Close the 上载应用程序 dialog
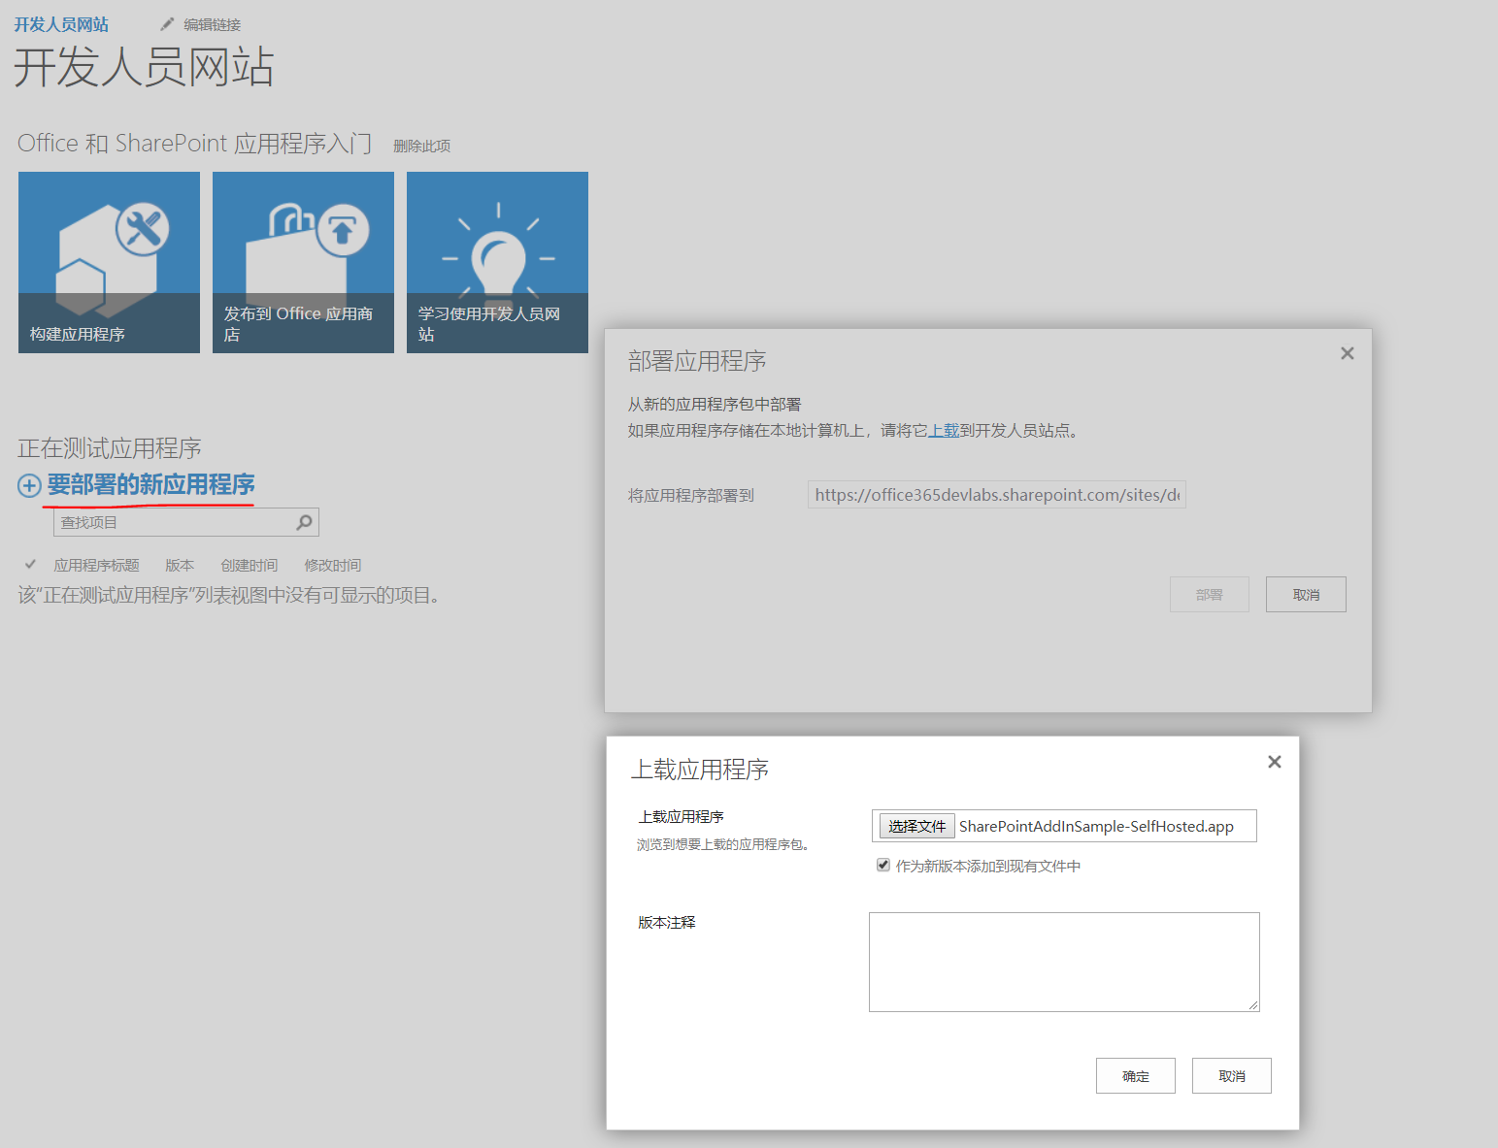The image size is (1498, 1148). (x=1274, y=762)
